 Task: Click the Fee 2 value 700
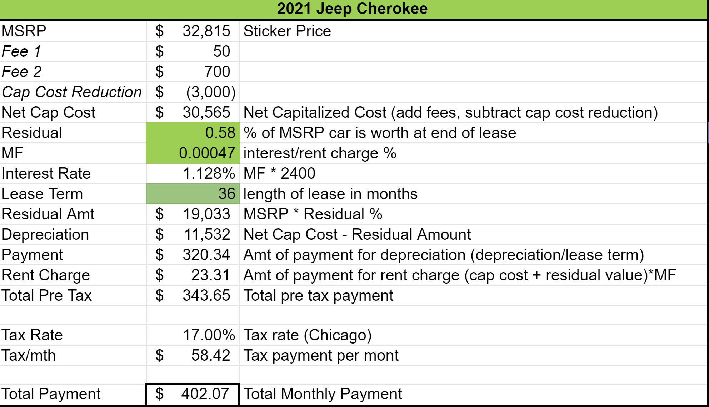193,72
